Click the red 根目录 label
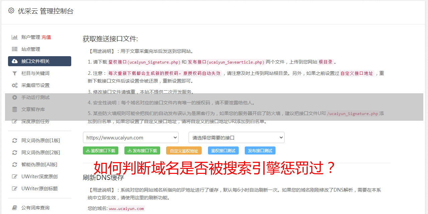Screen dimensions: 428x214 pyautogui.click(x=326, y=62)
